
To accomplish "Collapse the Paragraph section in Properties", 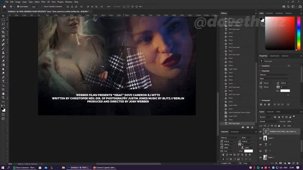I will (x=260, y=101).
